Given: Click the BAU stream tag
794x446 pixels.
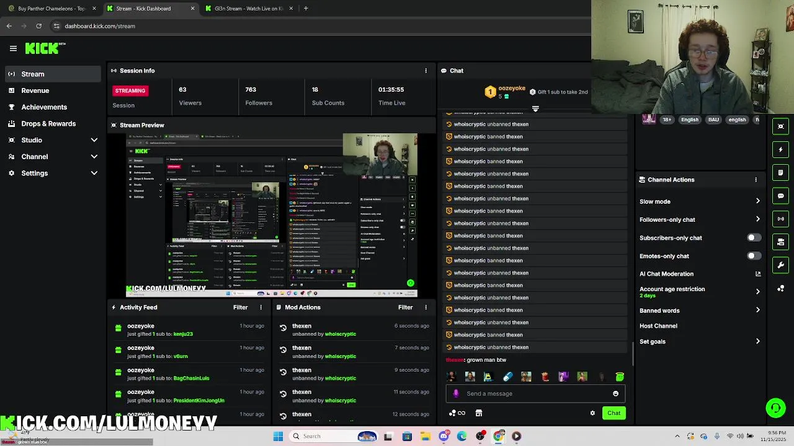Looking at the screenshot, I should (713, 120).
